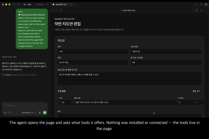
Task: Click the 단원 field '분수의 이해'
Action: 93,63
